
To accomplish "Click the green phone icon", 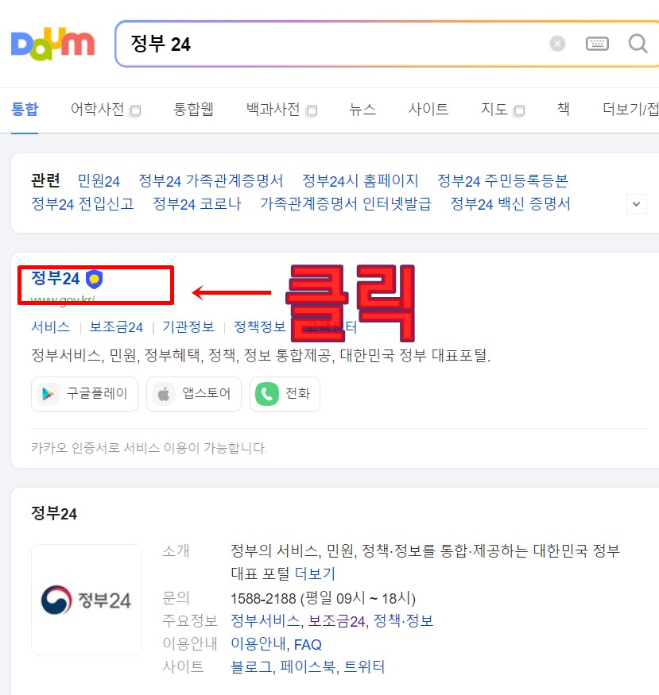I will click(267, 394).
